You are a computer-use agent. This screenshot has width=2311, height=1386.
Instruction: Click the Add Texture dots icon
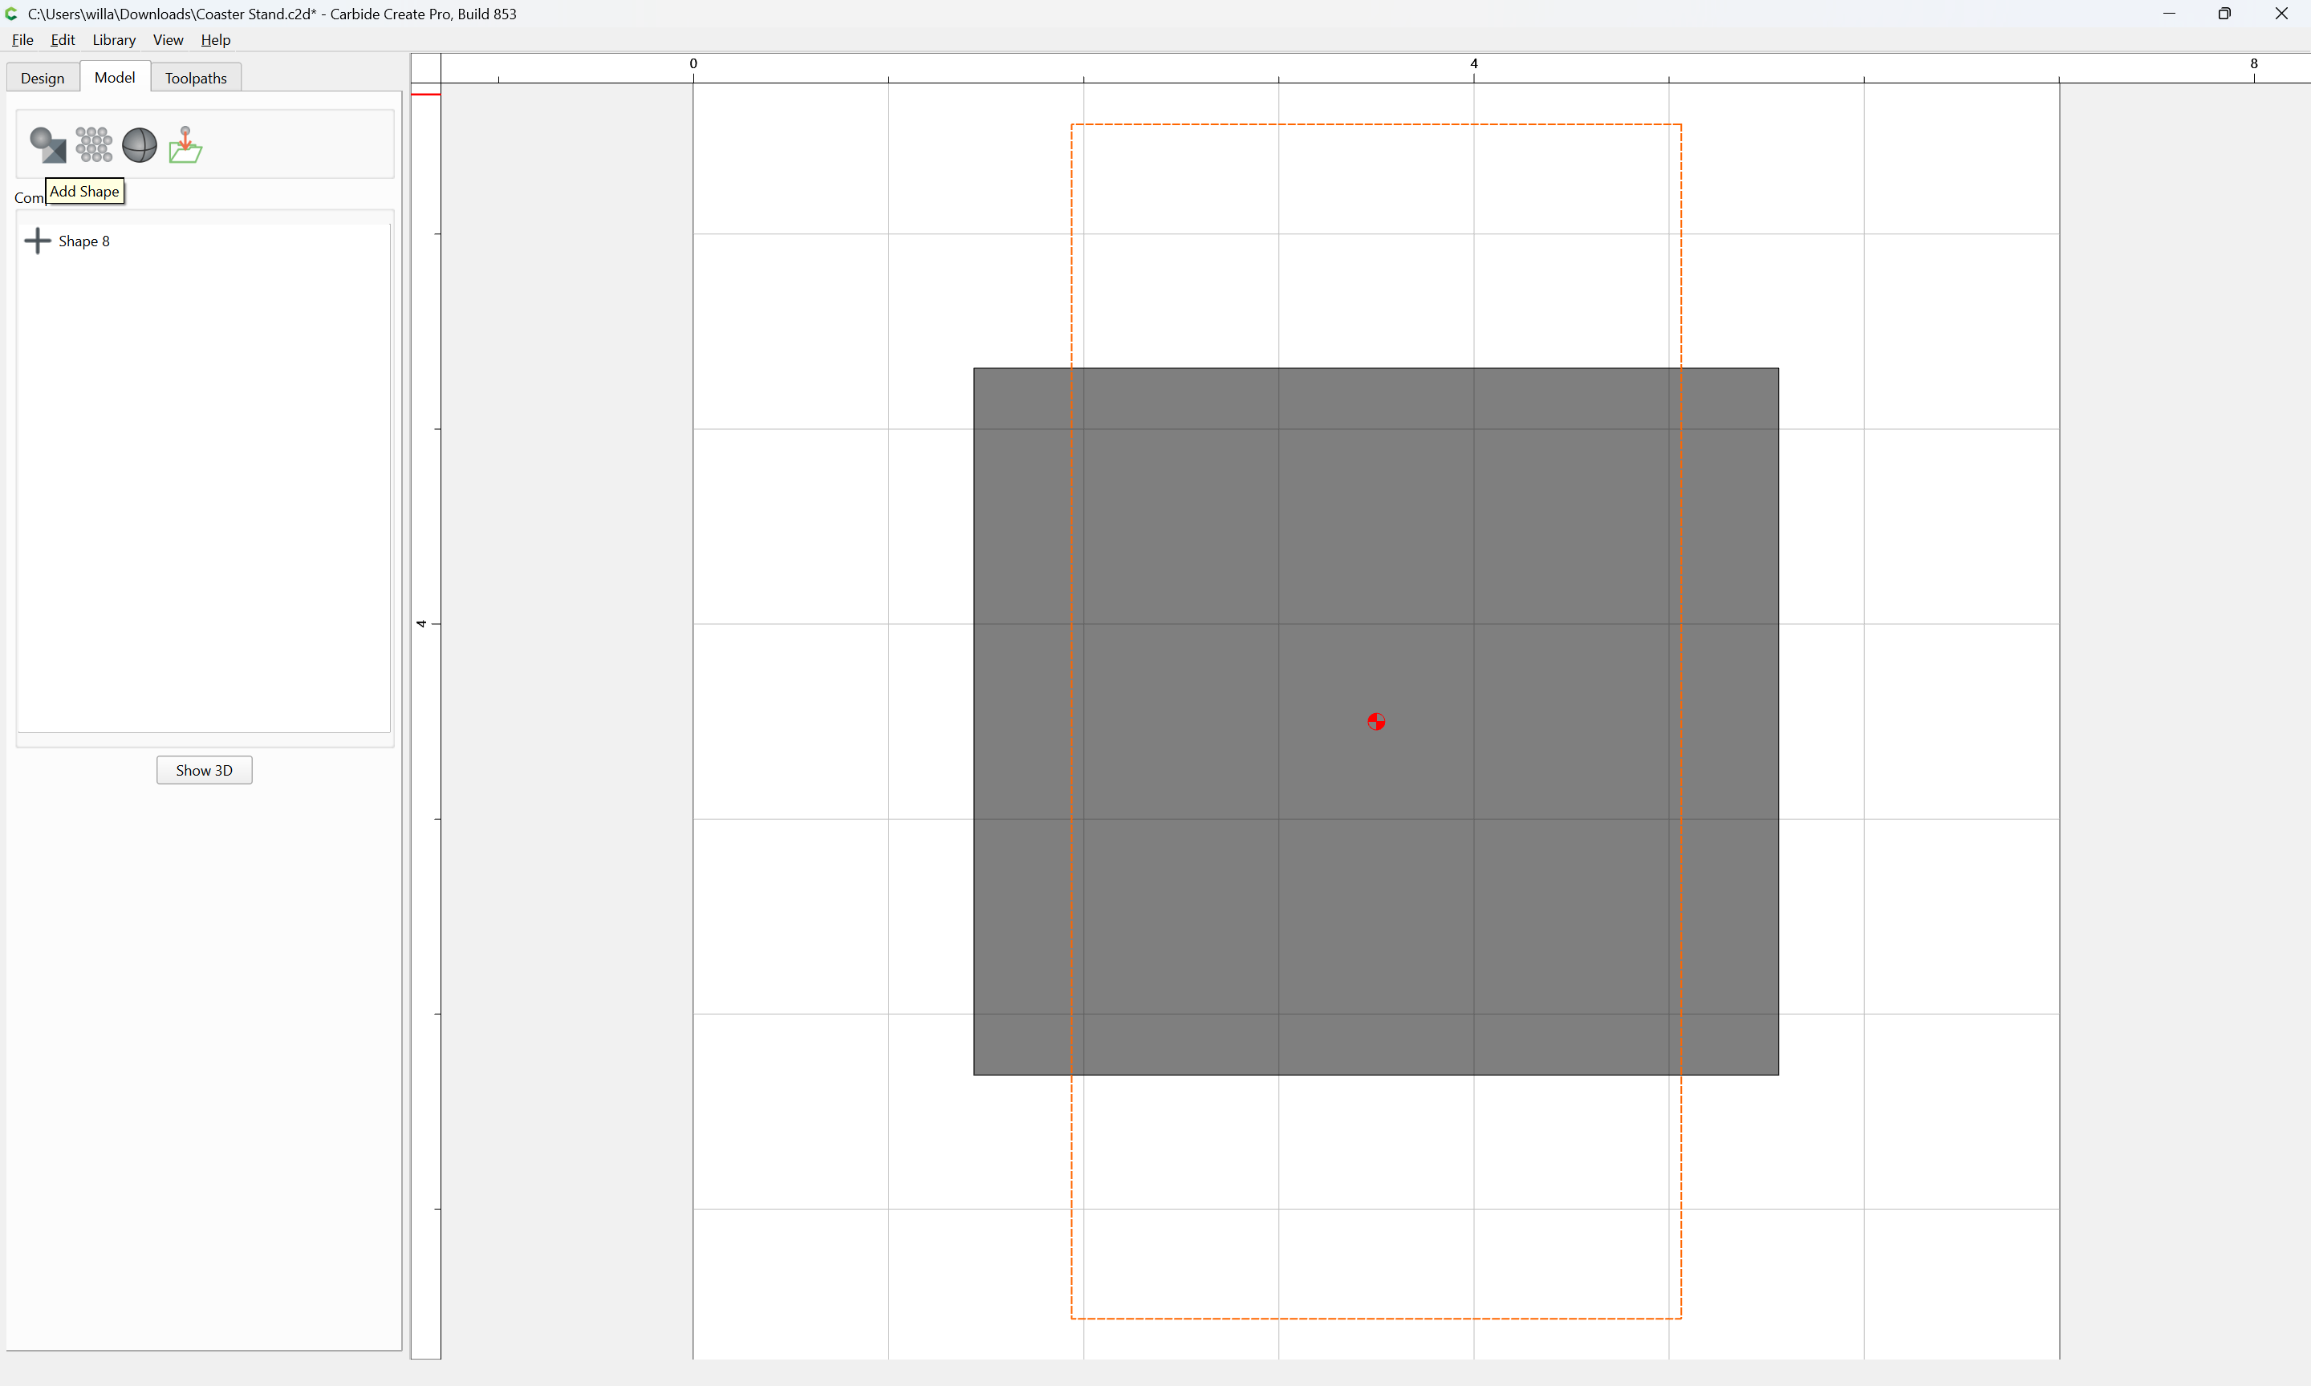point(93,144)
